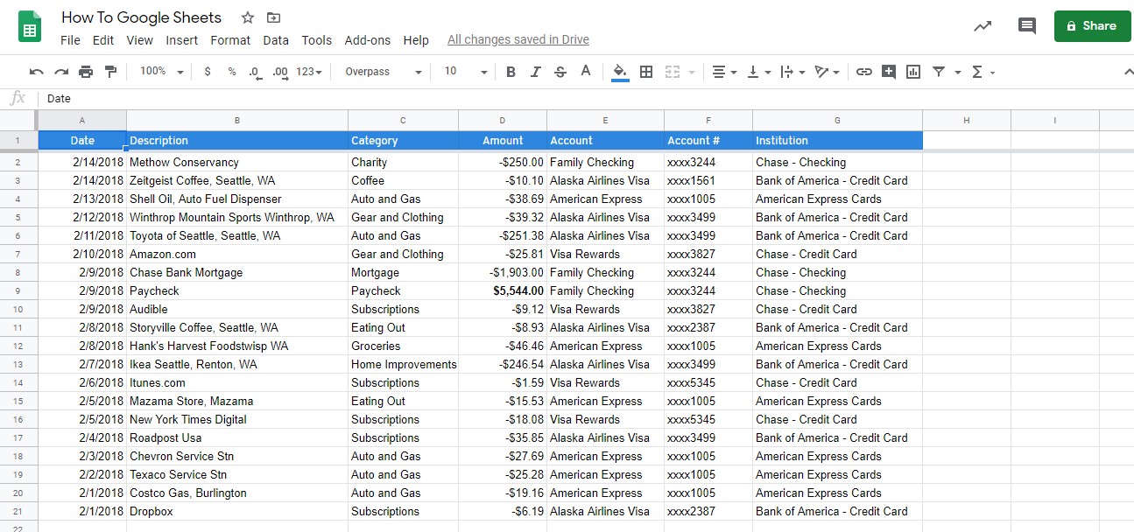The image size is (1134, 532).
Task: Open the vertical align dropdown
Action: coord(758,72)
